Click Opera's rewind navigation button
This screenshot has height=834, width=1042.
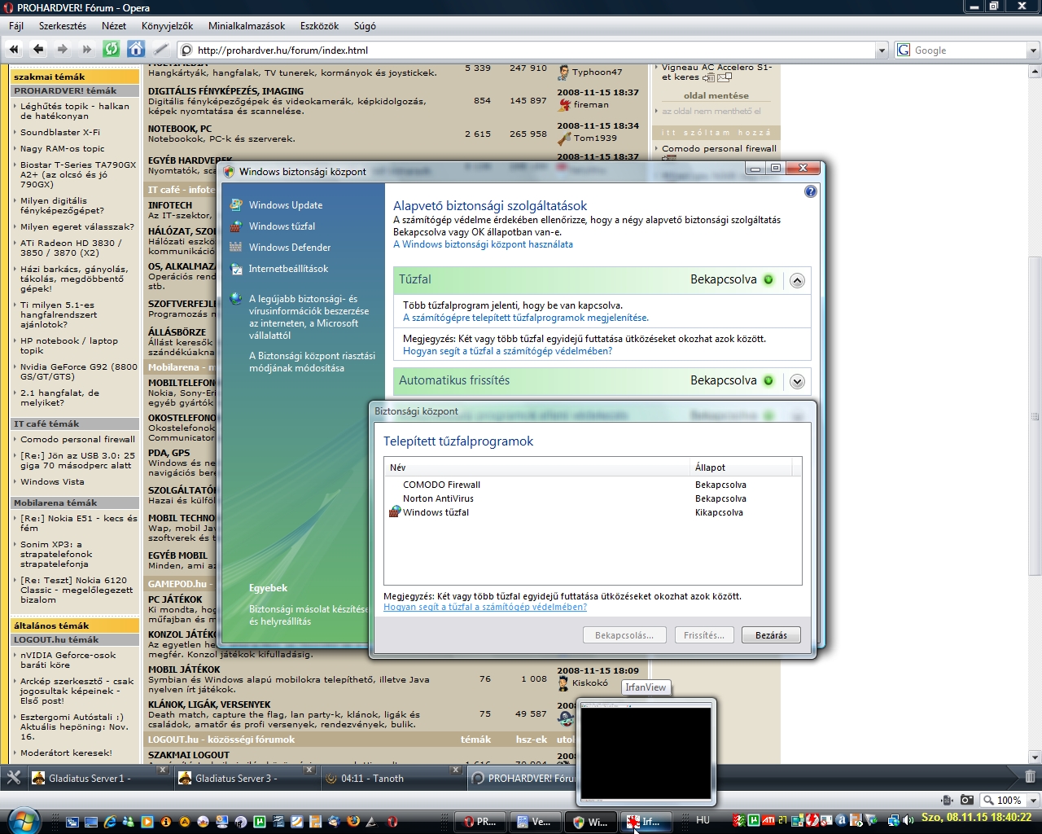[14, 50]
